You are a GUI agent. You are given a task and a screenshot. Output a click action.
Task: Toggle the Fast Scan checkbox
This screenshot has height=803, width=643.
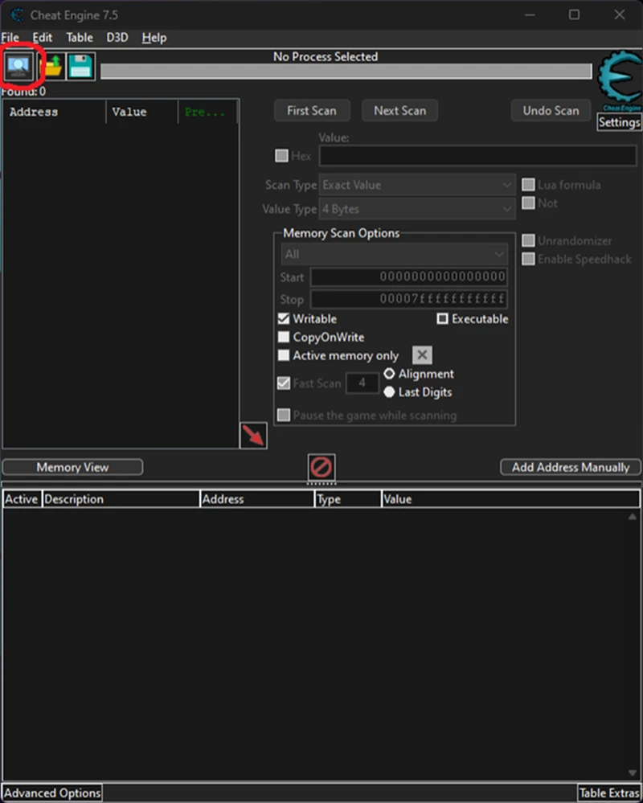pyautogui.click(x=284, y=383)
